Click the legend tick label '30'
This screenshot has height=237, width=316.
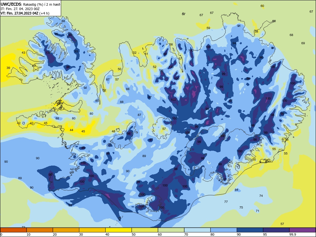click(81, 234)
